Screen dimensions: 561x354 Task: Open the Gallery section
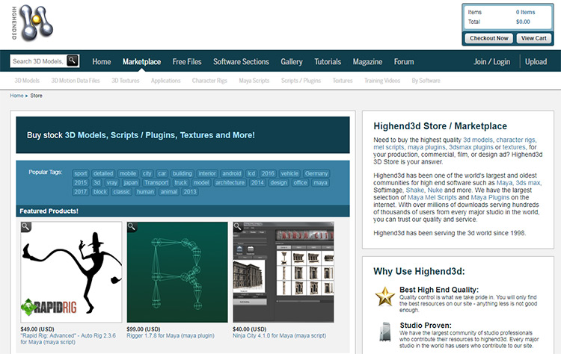pyautogui.click(x=292, y=62)
